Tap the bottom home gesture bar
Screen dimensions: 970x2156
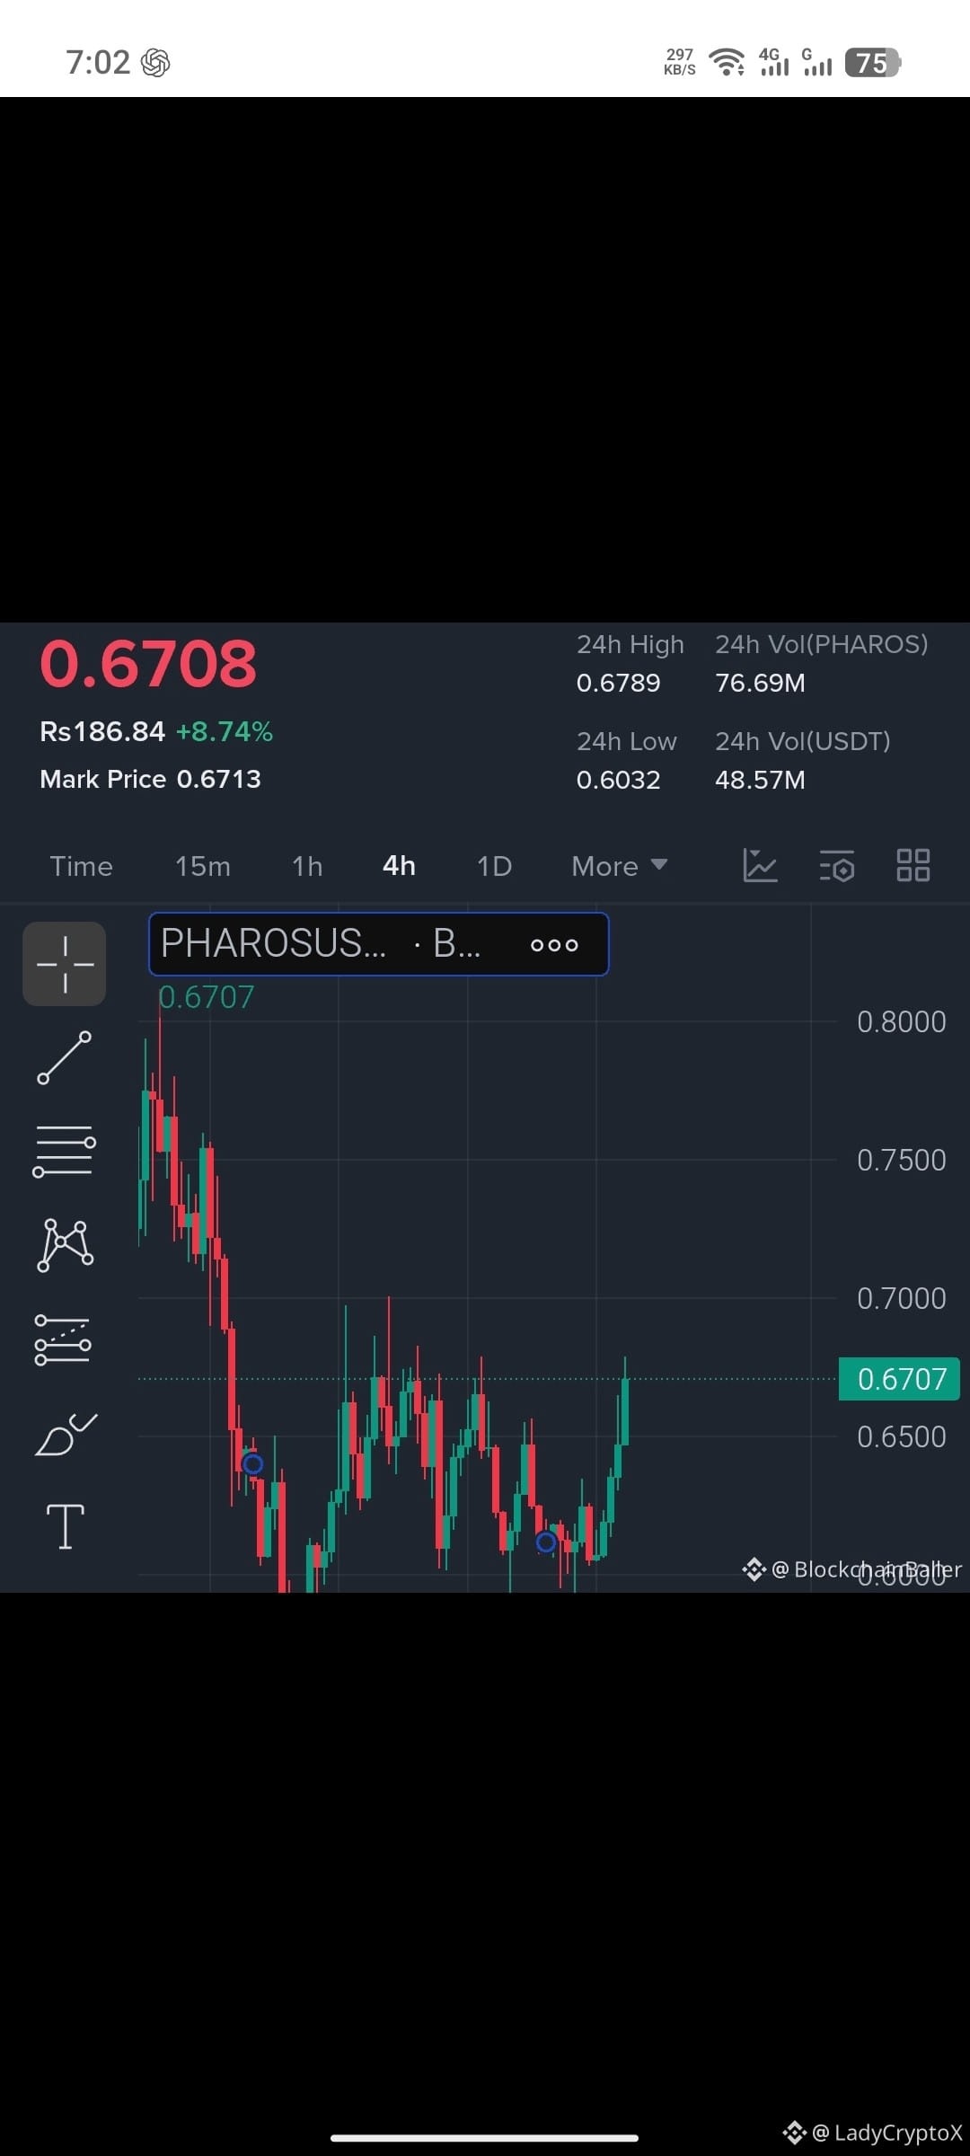[485, 2138]
